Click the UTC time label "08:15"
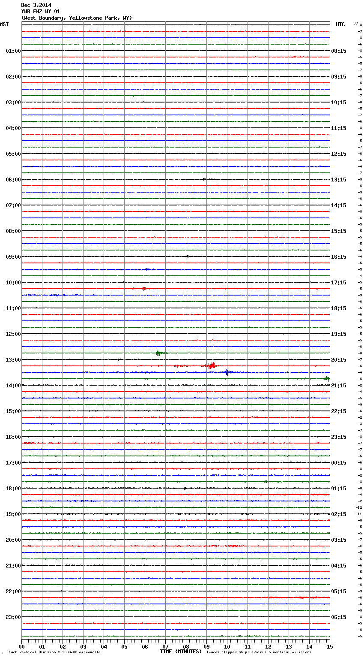The height and width of the screenshot is (658, 364). coord(339,51)
